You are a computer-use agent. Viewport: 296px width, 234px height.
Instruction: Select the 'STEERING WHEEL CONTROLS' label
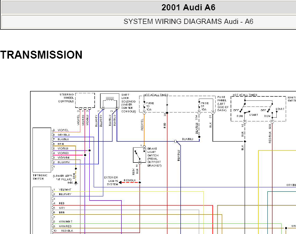[66, 98]
